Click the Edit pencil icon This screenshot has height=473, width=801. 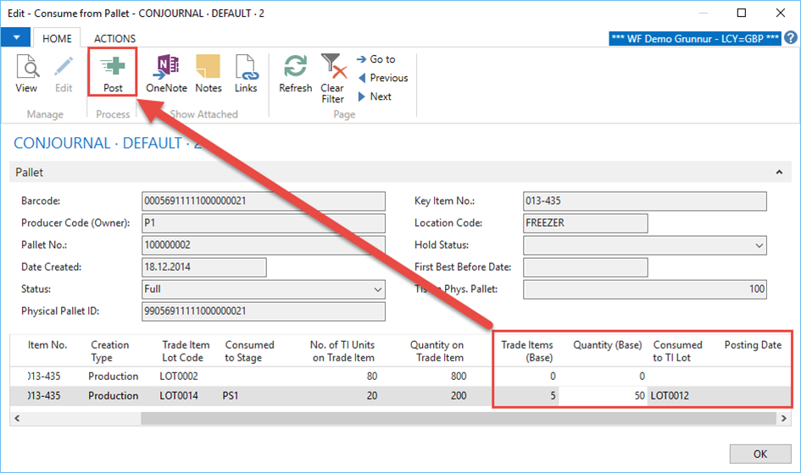[64, 69]
